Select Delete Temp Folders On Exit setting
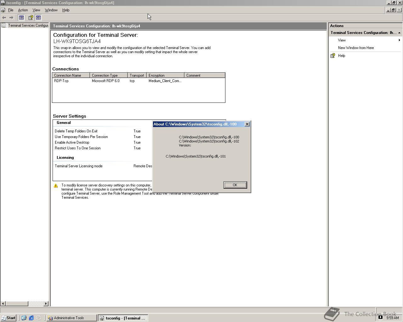Image resolution: width=403 pixels, height=322 pixels. 76,131
